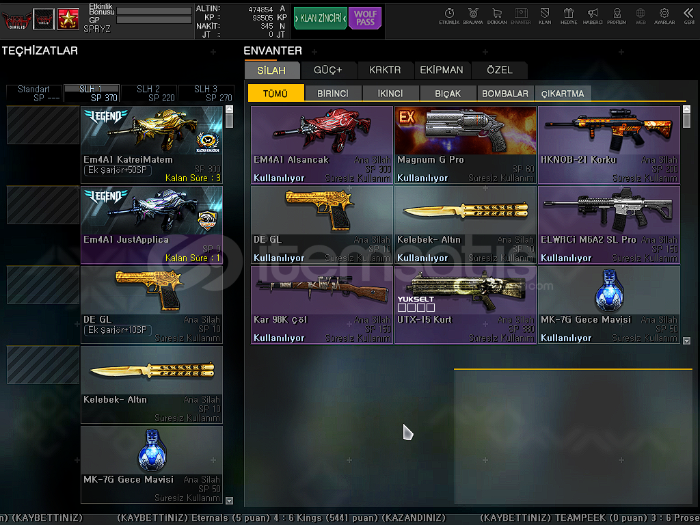
Task: Select MK-7G Gece Mavisi in inventory grid
Action: click(609, 305)
